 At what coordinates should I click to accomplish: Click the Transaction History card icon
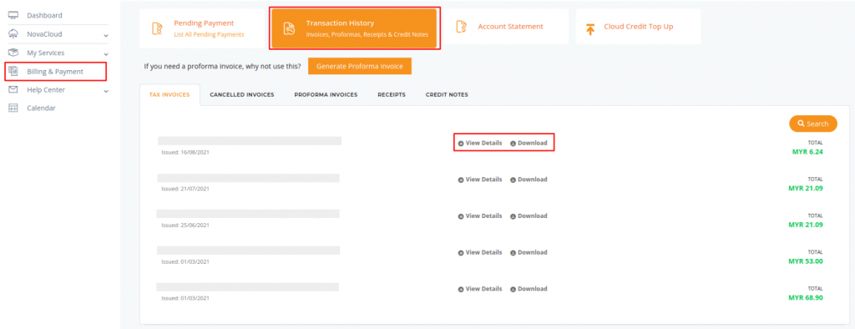click(290, 29)
